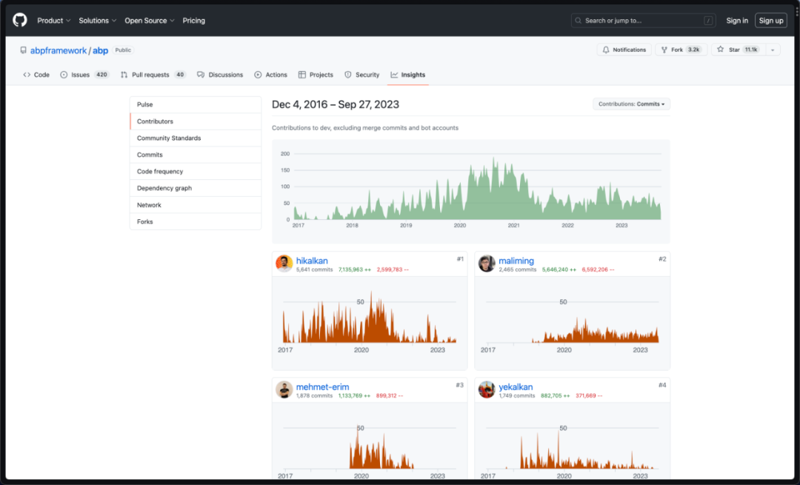Click the Issues circle icon
The height and width of the screenshot is (485, 800).
[x=64, y=75]
